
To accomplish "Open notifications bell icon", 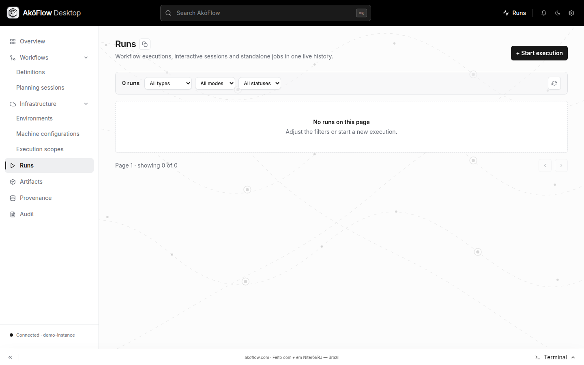I will click(x=544, y=13).
